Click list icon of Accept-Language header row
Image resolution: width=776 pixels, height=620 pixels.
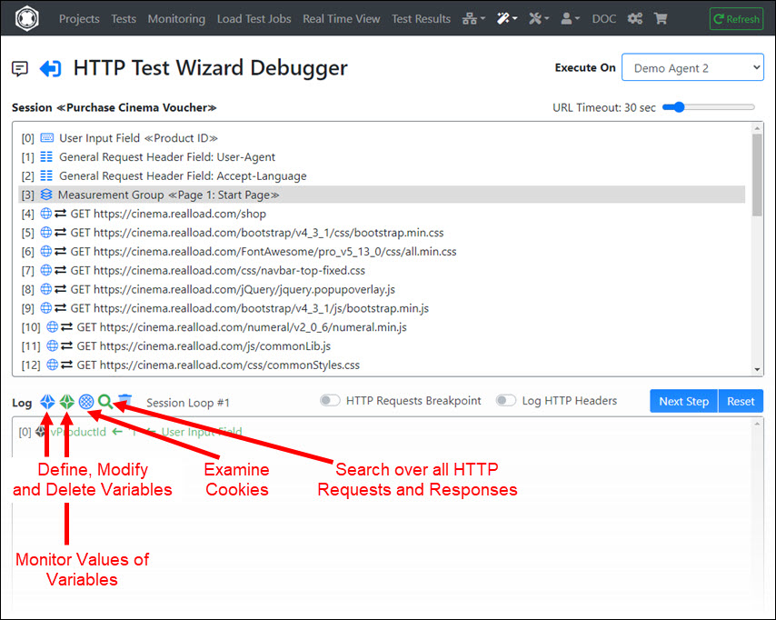(46, 175)
